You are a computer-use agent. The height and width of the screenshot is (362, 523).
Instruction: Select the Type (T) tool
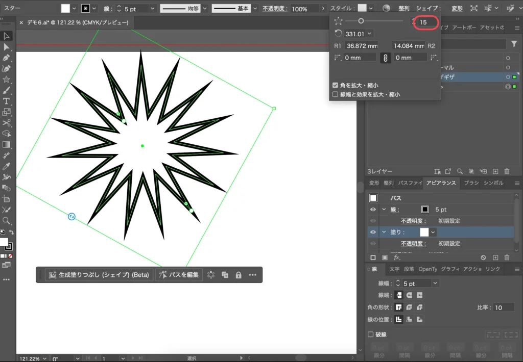7,101
